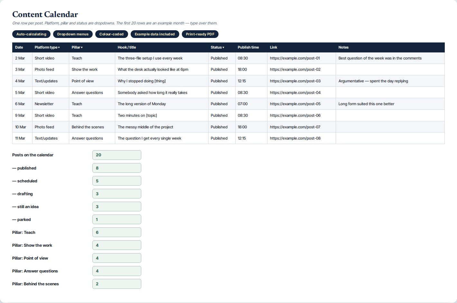
Task: Select the still an idea count field
Action: point(117,207)
